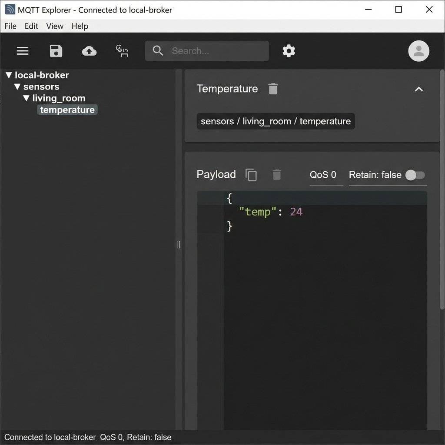Screen dimensions: 445x445
Task: Open the View menu
Action: [54, 26]
